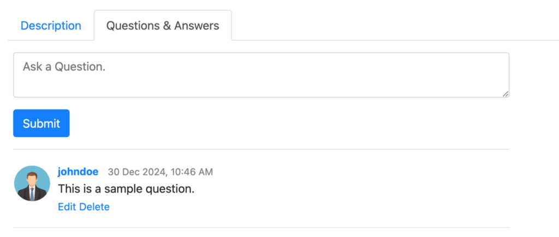
Task: Activate the currently selected Q&A tab header
Action: click(x=163, y=26)
